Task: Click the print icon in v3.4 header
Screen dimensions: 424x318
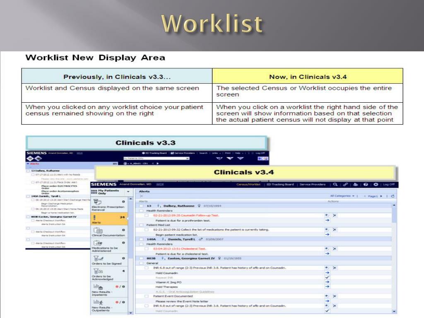Action: pyautogui.click(x=356, y=184)
